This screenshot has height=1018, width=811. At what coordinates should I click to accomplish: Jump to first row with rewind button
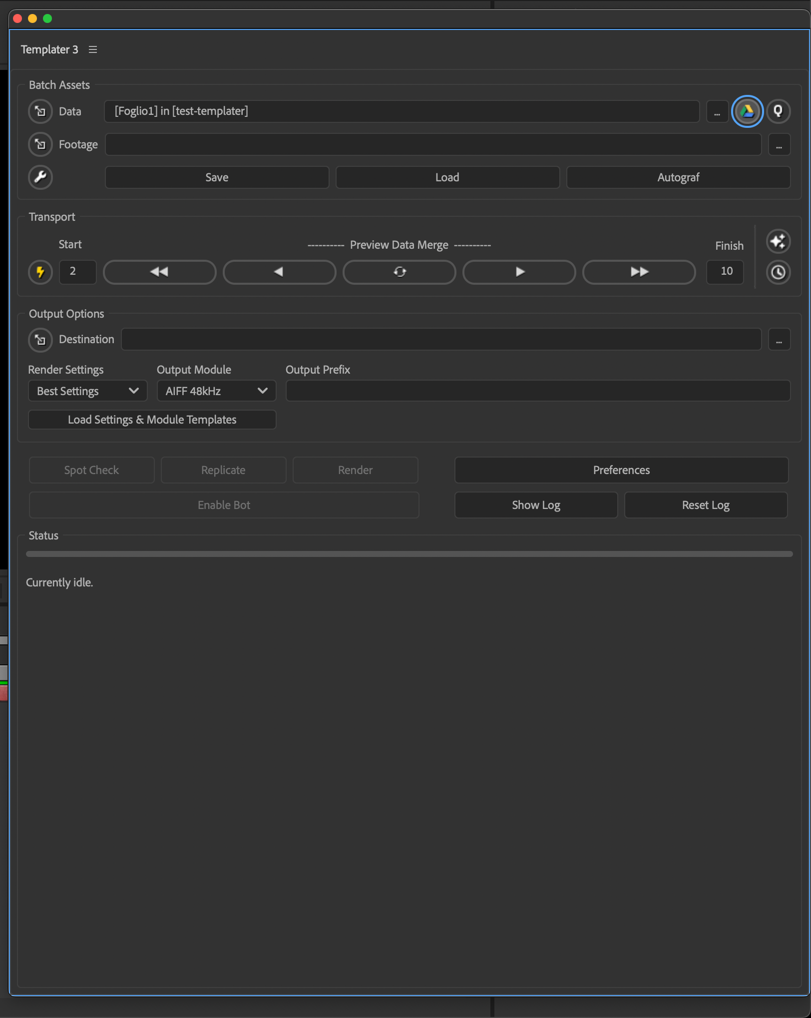tap(160, 272)
